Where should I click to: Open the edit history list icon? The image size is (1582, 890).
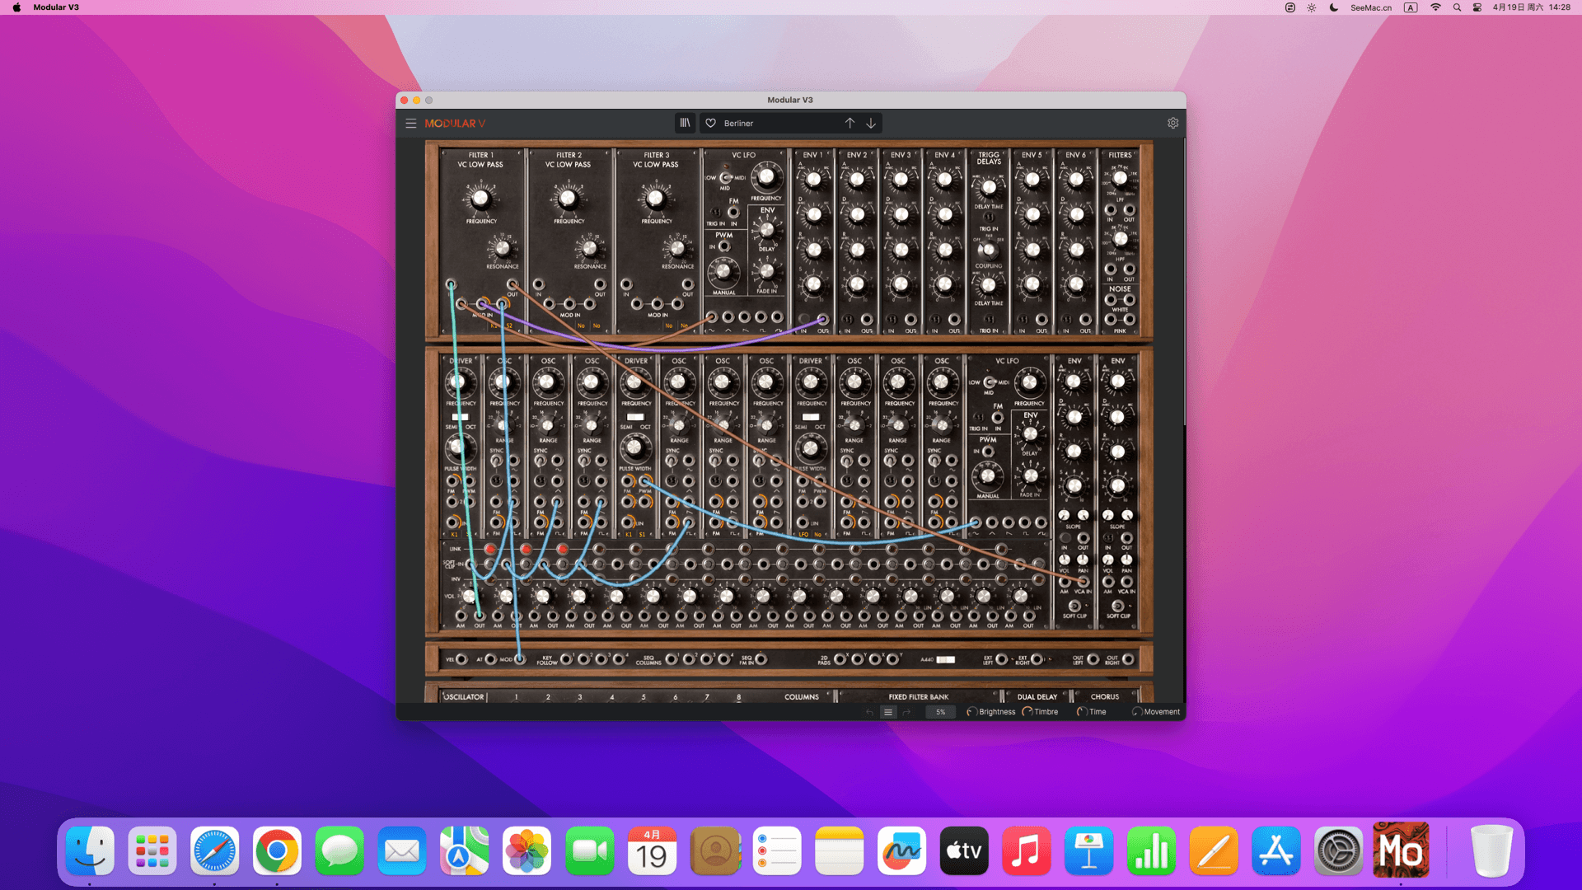pos(888,712)
